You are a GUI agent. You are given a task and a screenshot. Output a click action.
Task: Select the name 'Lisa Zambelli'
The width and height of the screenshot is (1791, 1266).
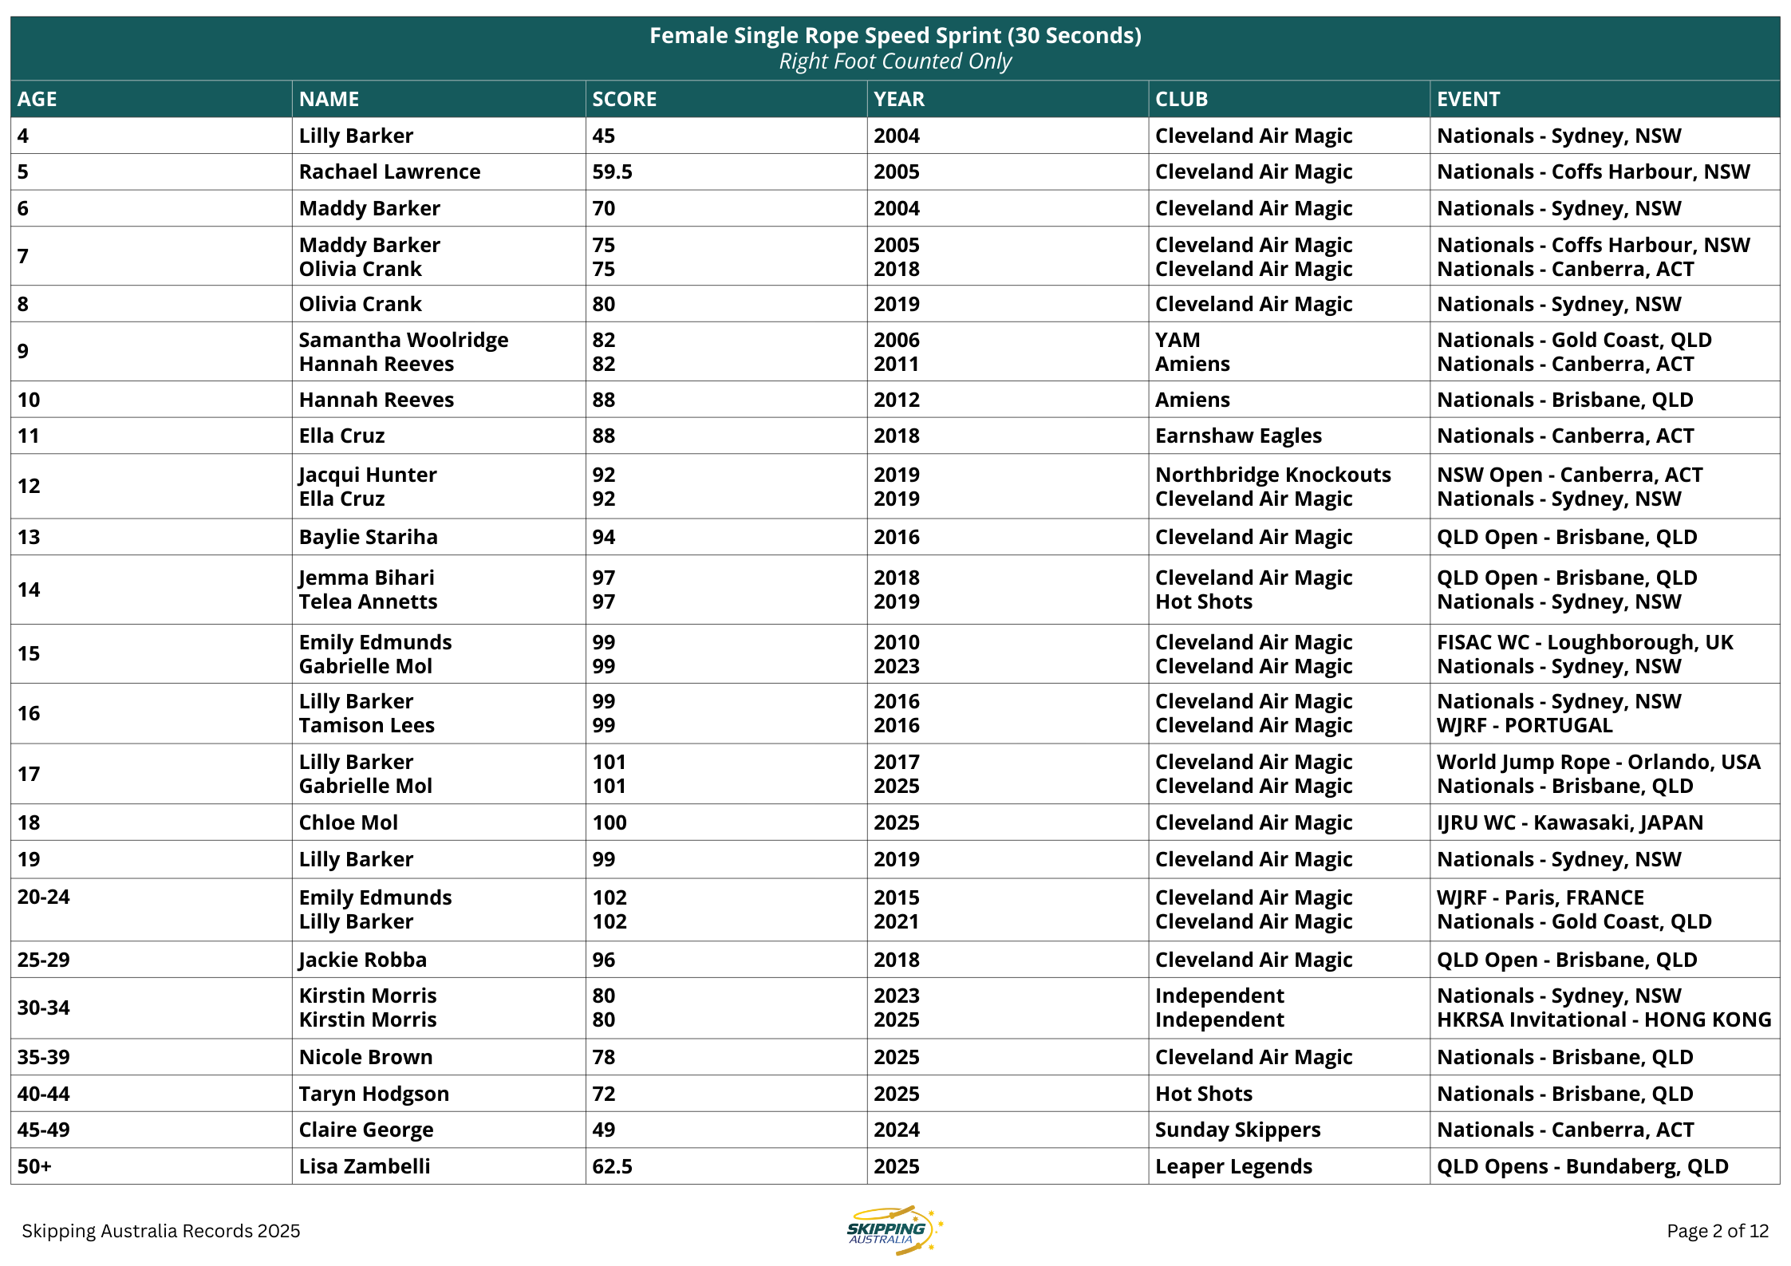364,1166
